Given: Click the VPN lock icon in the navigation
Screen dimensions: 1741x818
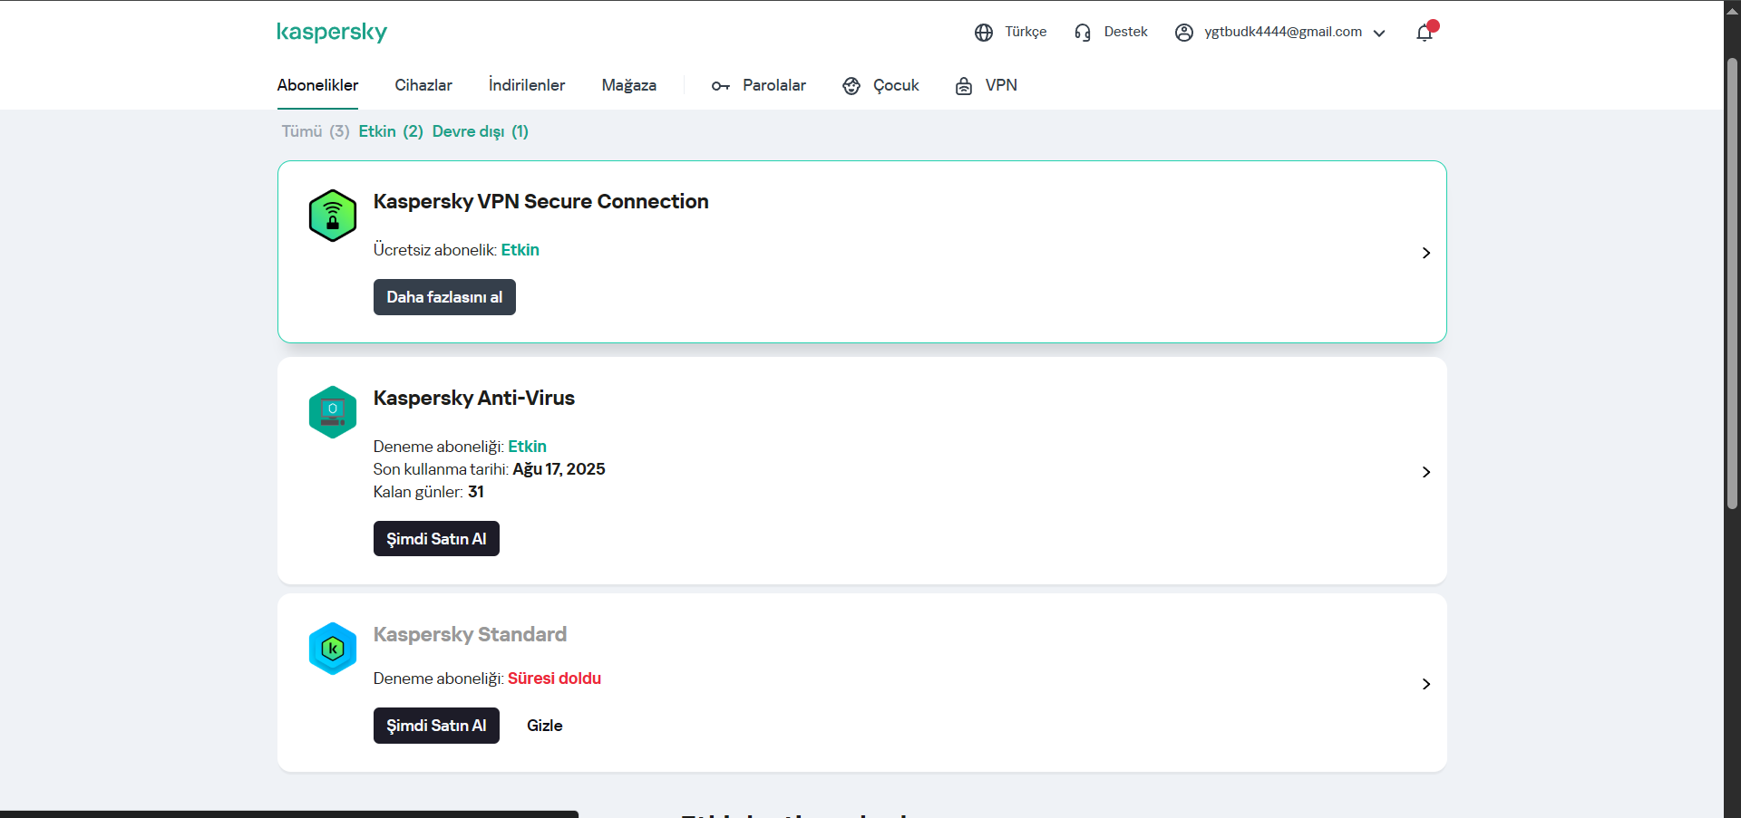Looking at the screenshot, I should [x=964, y=86].
